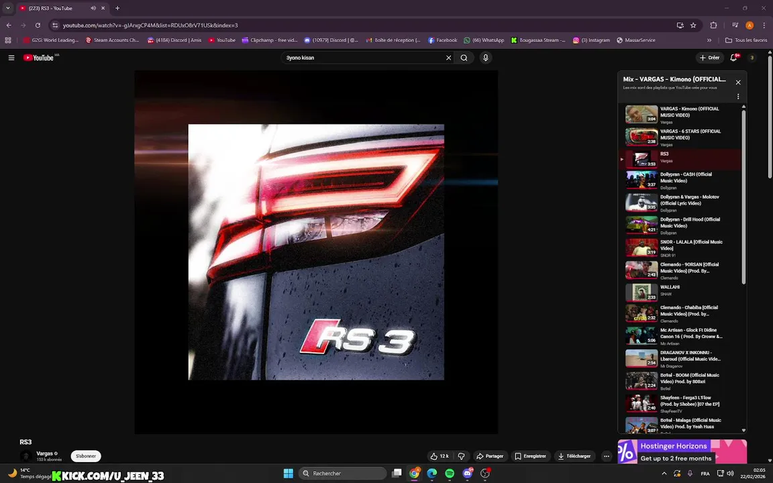Click the Enregistrer save button
Screen dimensions: 773x483
[x=531, y=456]
